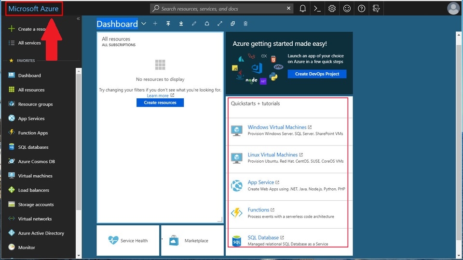Open the account avatar menu

coord(453,9)
